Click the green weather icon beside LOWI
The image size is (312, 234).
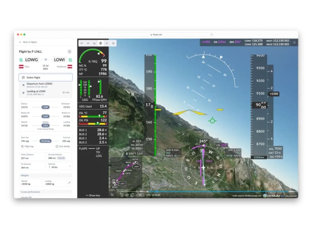70,60
